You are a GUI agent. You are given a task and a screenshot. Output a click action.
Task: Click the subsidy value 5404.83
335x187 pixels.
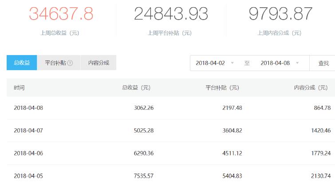232,176
